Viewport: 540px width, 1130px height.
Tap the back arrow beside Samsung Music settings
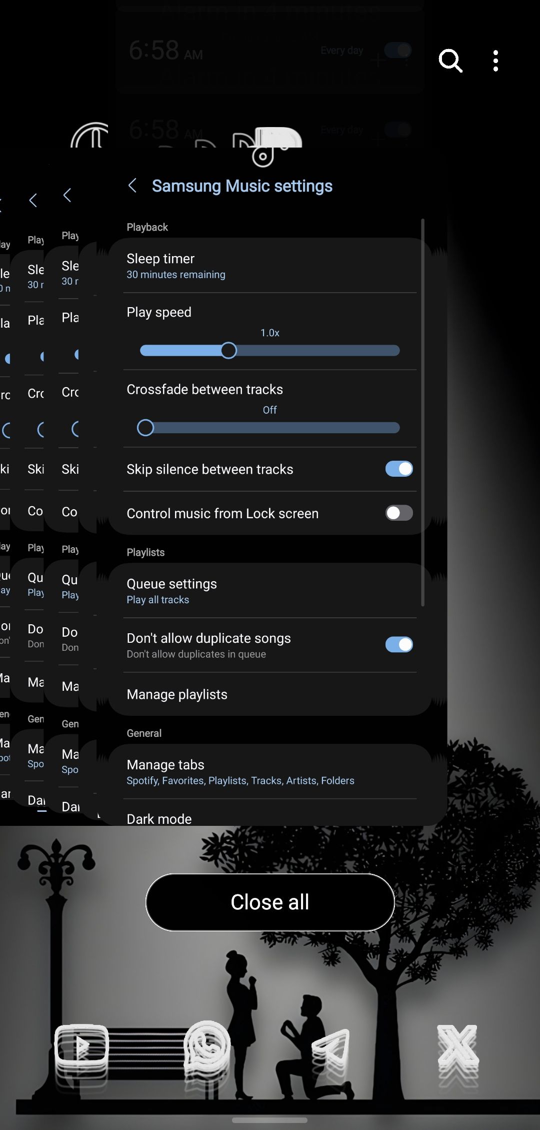tap(132, 186)
